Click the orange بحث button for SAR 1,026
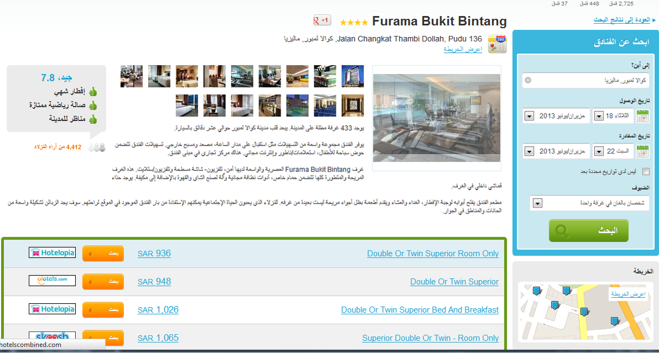The height and width of the screenshot is (353, 659). pyautogui.click(x=103, y=310)
